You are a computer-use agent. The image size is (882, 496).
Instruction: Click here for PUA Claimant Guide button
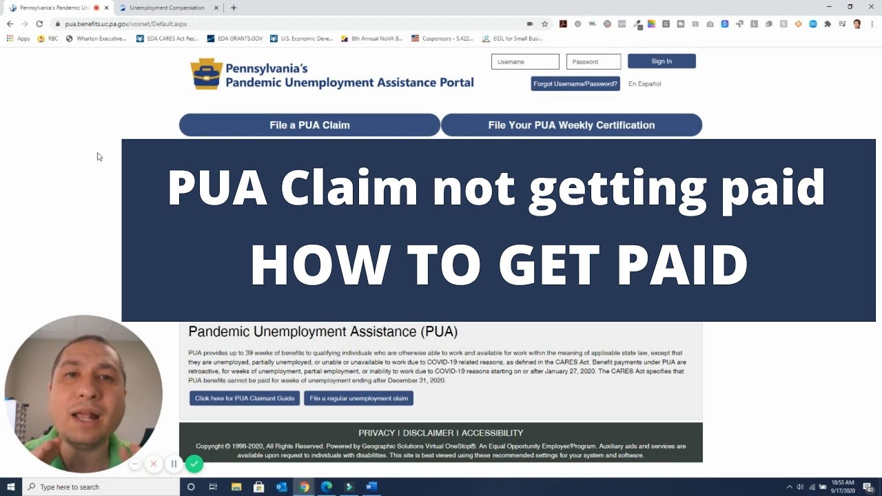(245, 398)
